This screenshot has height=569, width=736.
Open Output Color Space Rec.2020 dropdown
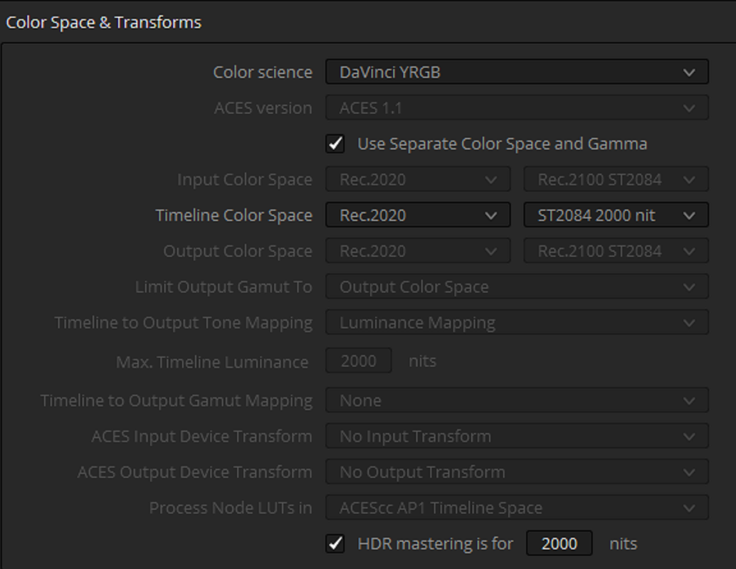[x=418, y=251]
